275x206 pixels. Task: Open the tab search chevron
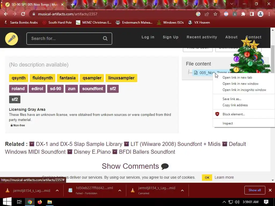pos(232,4)
